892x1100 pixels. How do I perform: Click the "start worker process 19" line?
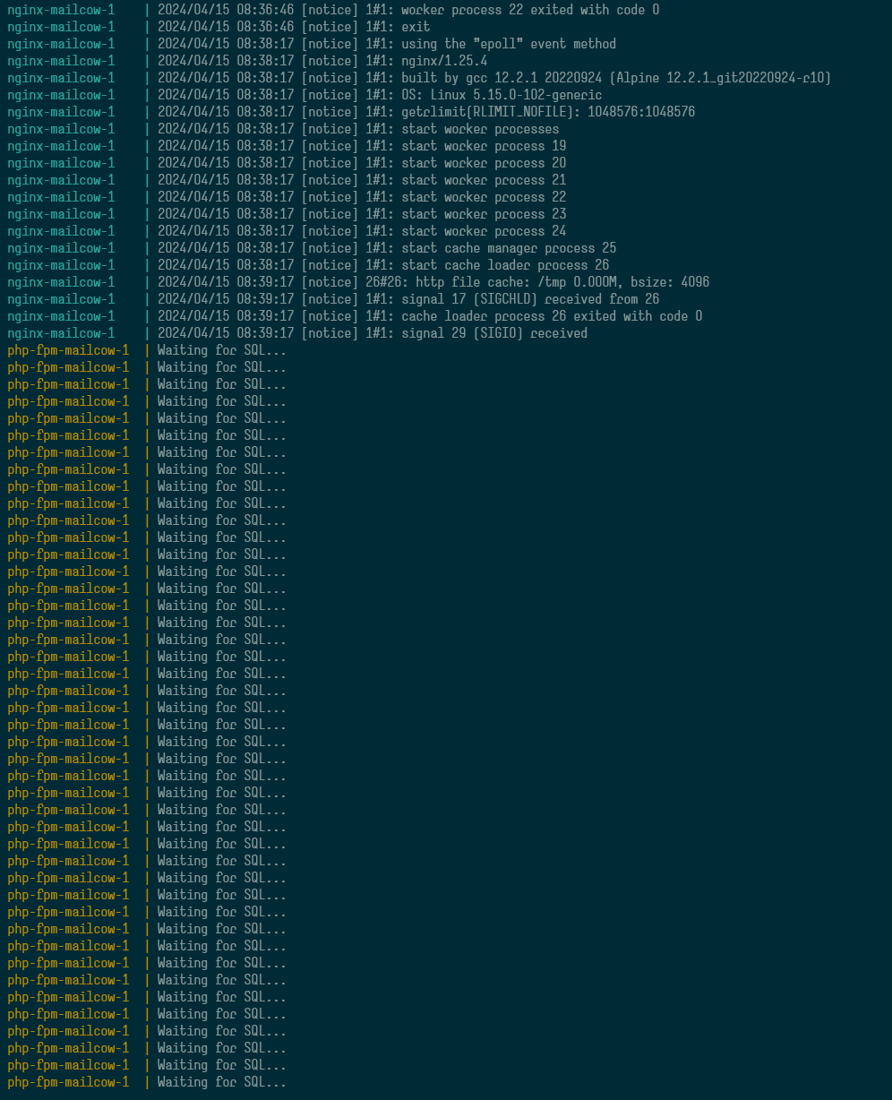[483, 146]
